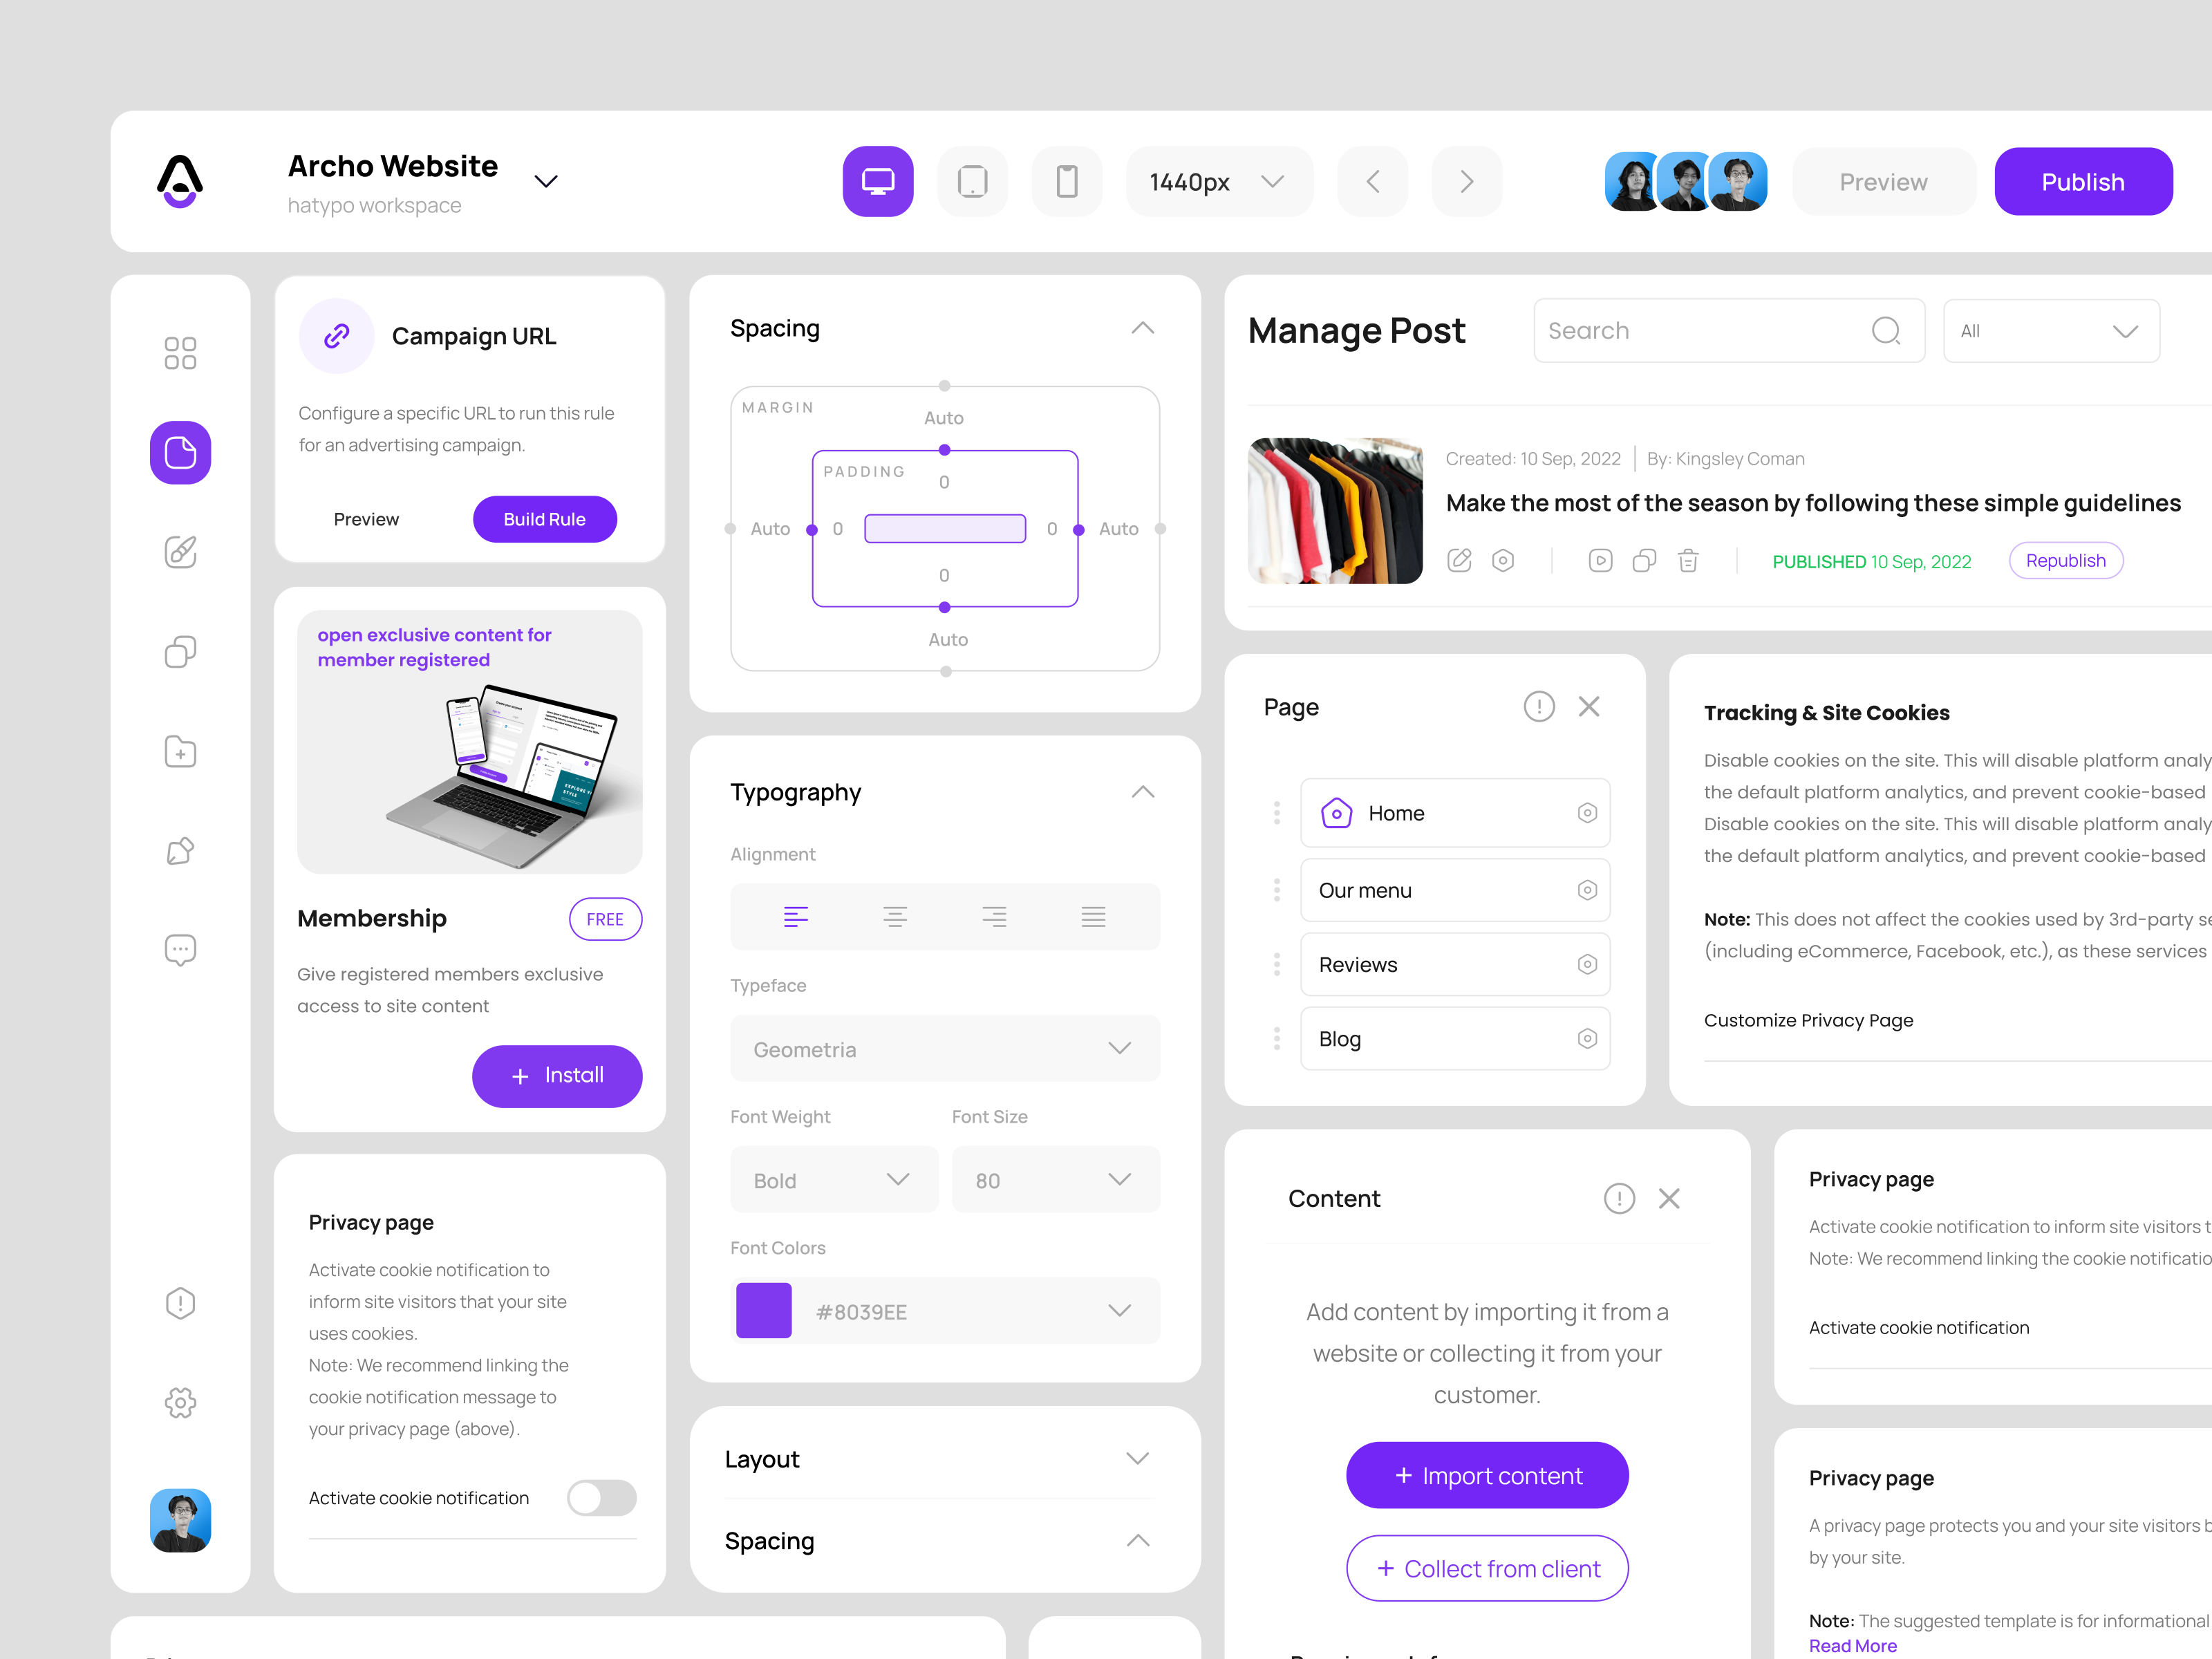Expand the Layout section
The image size is (2212, 1659).
(x=1137, y=1458)
